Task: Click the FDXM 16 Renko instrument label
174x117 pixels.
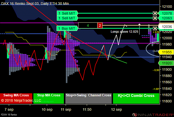Action: click(9, 115)
